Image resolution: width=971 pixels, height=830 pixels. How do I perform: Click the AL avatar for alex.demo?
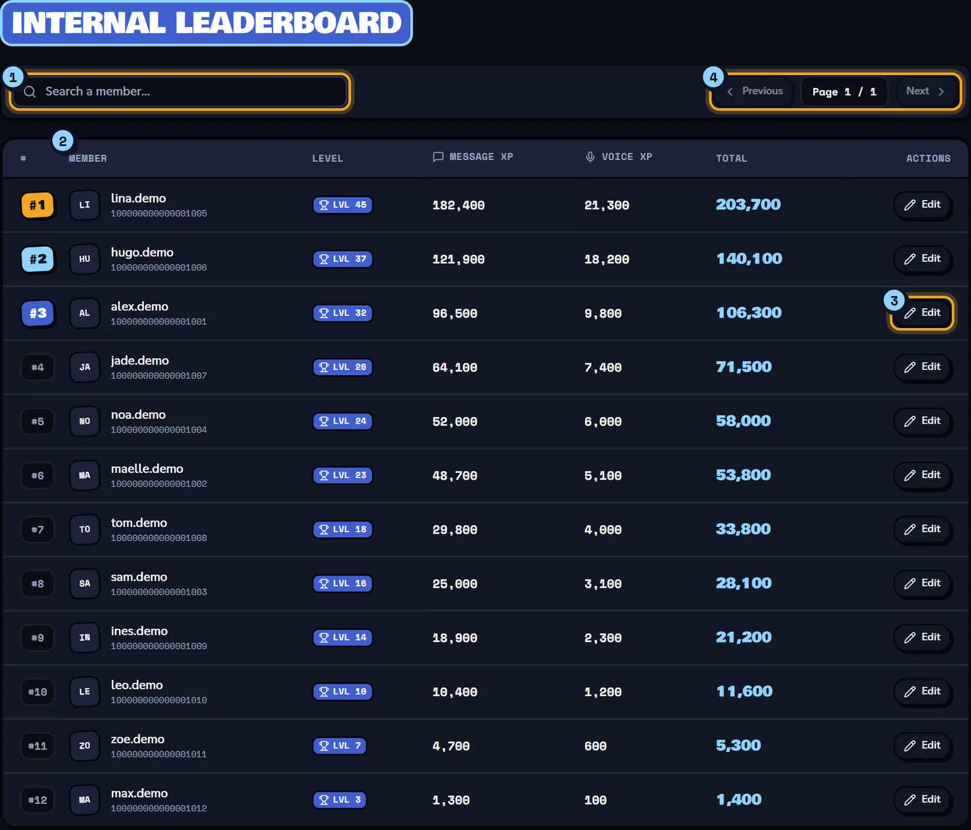[x=84, y=313]
